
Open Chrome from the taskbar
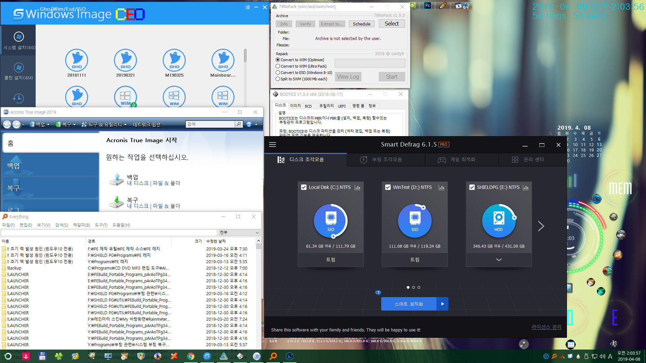(x=191, y=356)
